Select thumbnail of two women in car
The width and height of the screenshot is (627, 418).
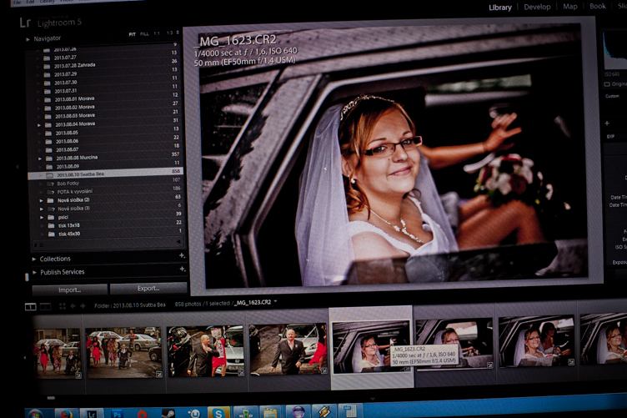[536, 340]
